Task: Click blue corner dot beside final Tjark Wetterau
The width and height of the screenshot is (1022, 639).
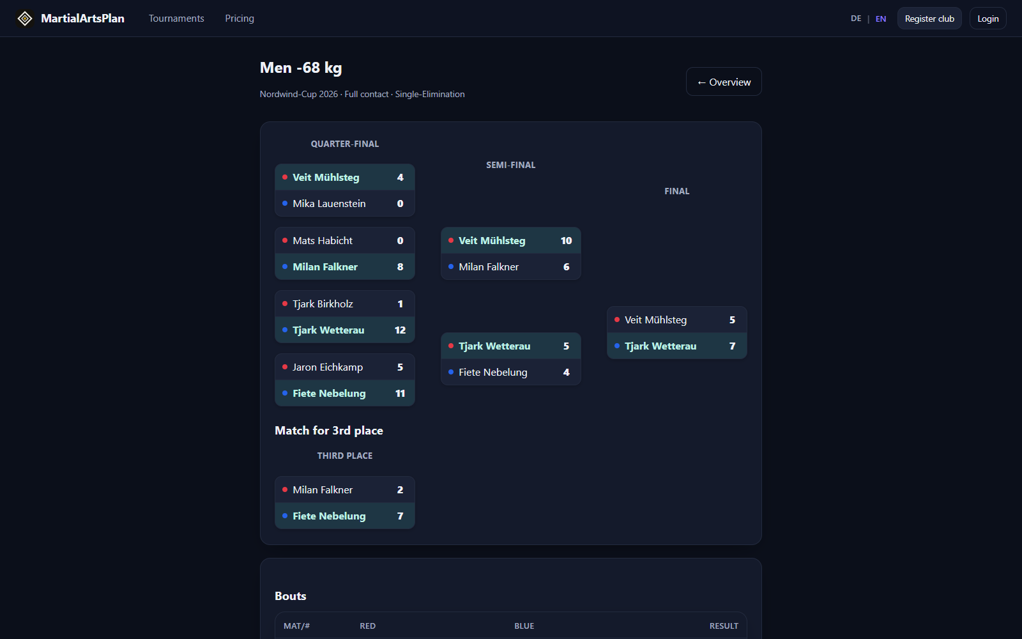Action: [617, 346]
